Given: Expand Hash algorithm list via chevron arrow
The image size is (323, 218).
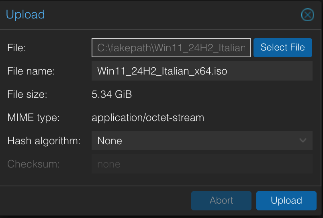Looking at the screenshot, I should pos(303,141).
